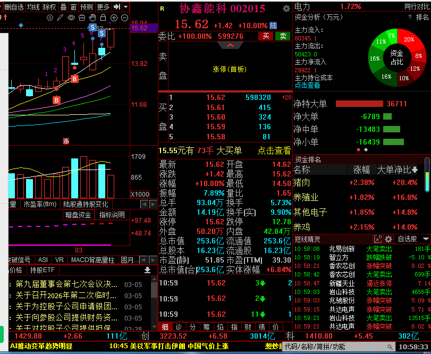Viewport: 431px width, 354px height.
Task: Select the MACD背离量柱 indicator tab
Action: (92, 260)
